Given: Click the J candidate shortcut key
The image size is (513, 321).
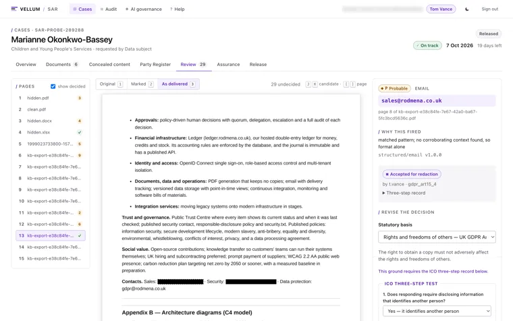Looking at the screenshot, I should tap(308, 84).
